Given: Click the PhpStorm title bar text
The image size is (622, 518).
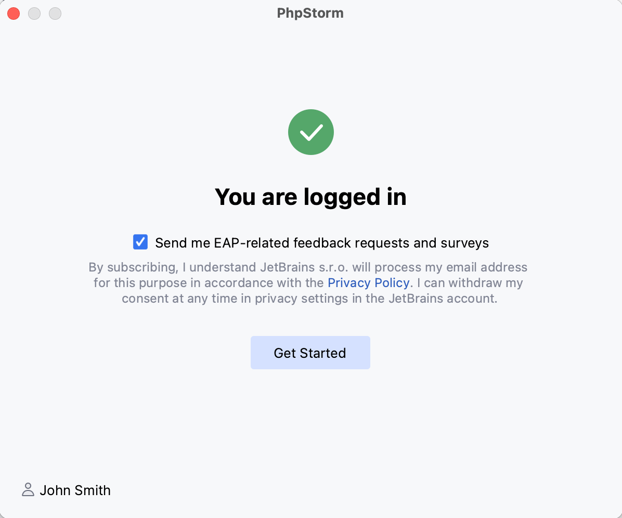Looking at the screenshot, I should 310,13.
